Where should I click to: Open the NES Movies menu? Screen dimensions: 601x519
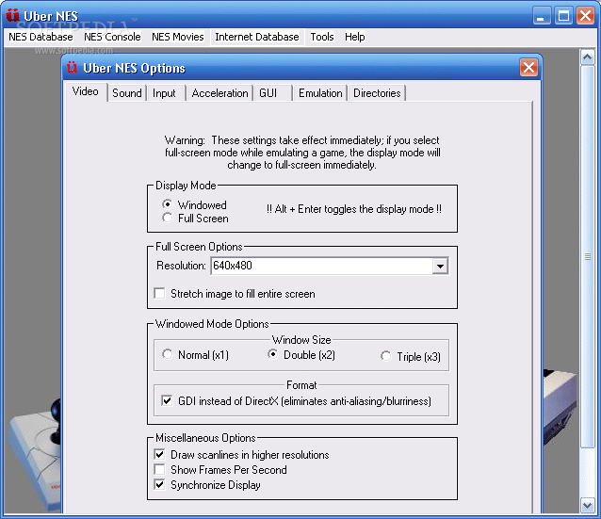coord(178,37)
